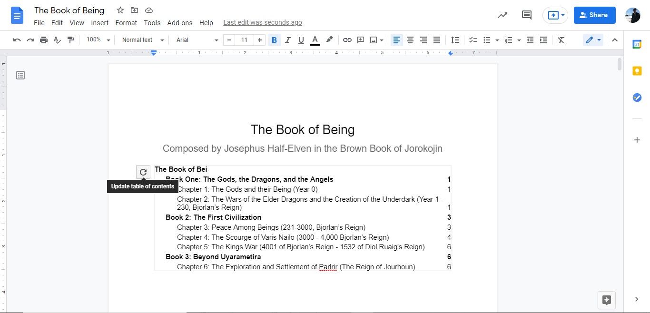Toggle underline formatting
The width and height of the screenshot is (650, 313).
point(301,40)
